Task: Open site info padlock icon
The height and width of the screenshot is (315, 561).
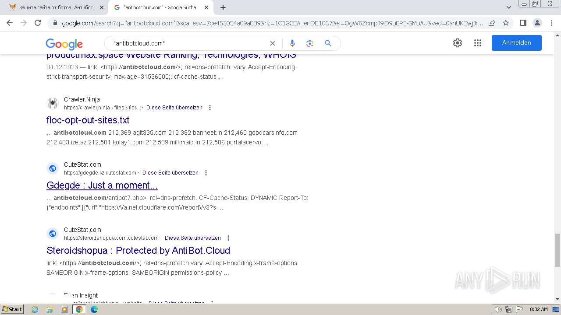Action: pos(55,23)
